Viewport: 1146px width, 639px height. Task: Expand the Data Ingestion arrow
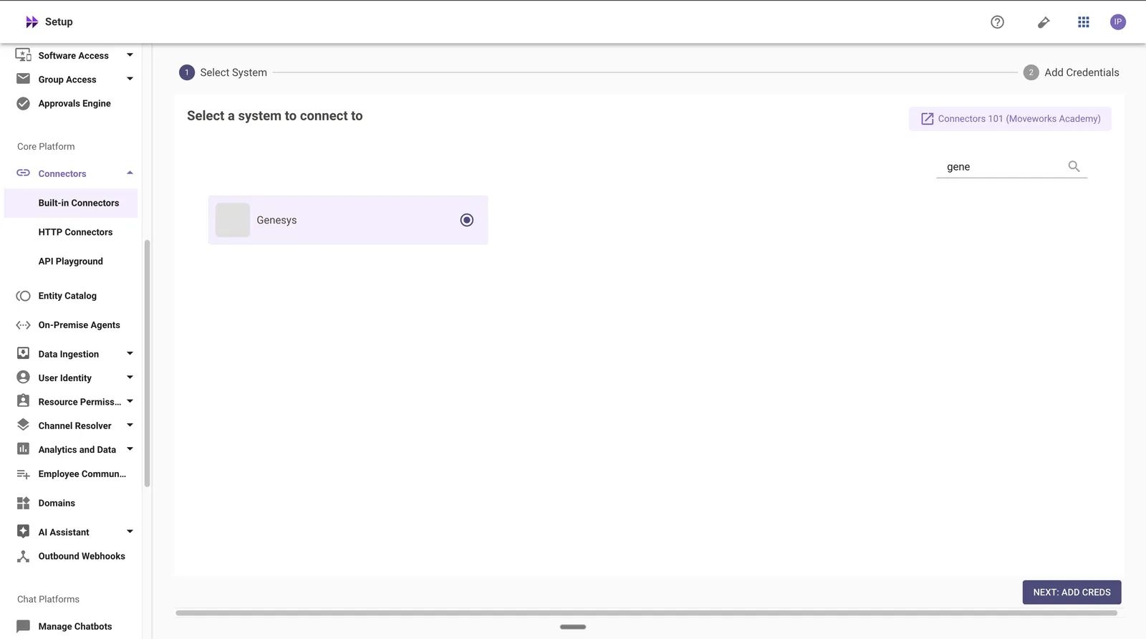(130, 353)
